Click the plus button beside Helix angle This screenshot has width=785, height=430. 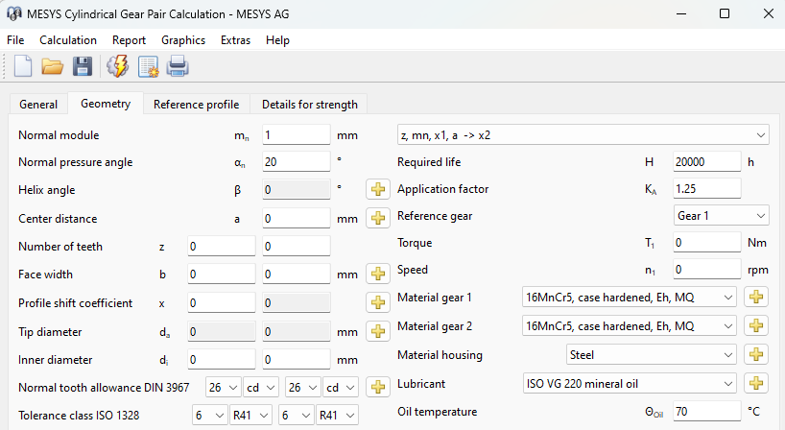click(378, 190)
